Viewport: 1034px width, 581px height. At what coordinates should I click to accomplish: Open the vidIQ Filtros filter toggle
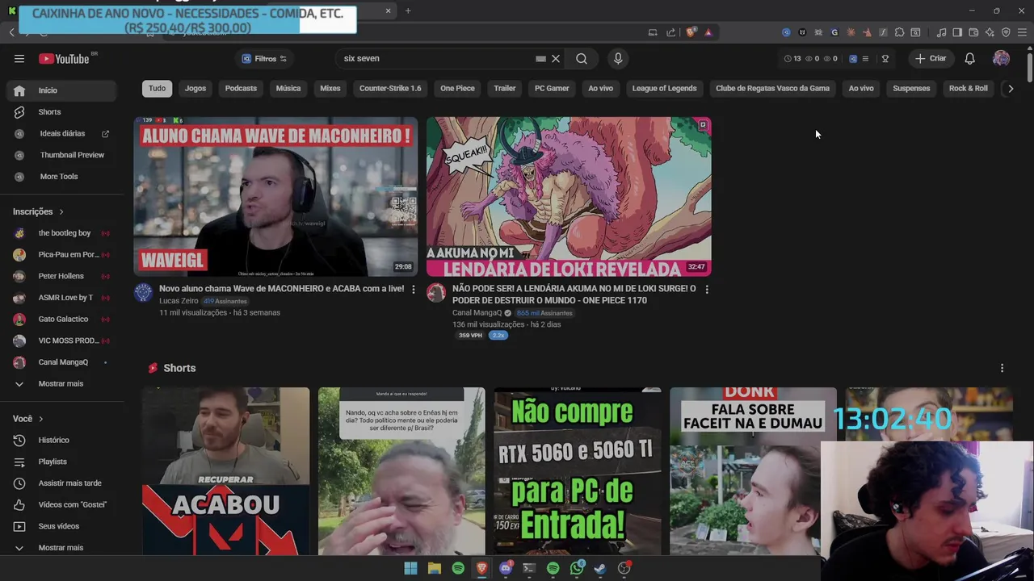(264, 59)
